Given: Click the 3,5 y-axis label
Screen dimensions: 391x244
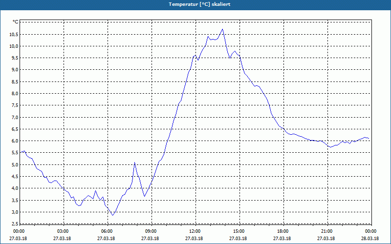Looking at the screenshot, I should point(15,200).
